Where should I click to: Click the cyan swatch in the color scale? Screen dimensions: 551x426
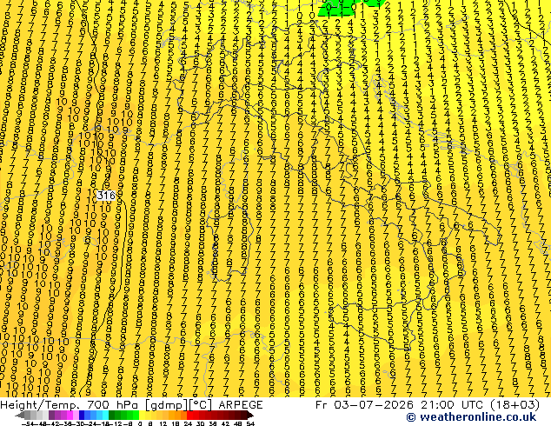pos(106,416)
